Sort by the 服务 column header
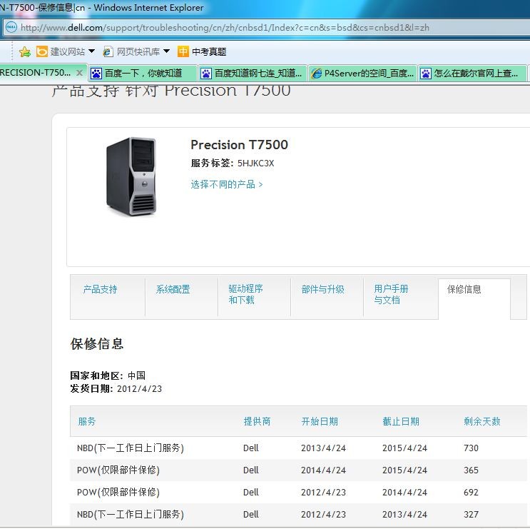 87,421
